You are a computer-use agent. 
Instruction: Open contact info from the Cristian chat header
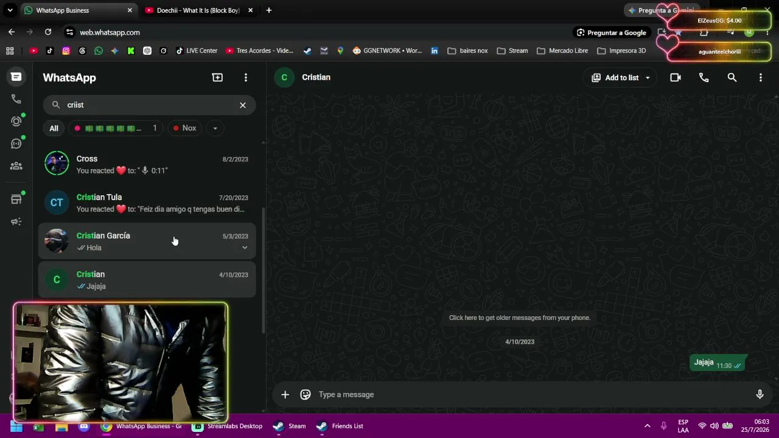tap(316, 77)
